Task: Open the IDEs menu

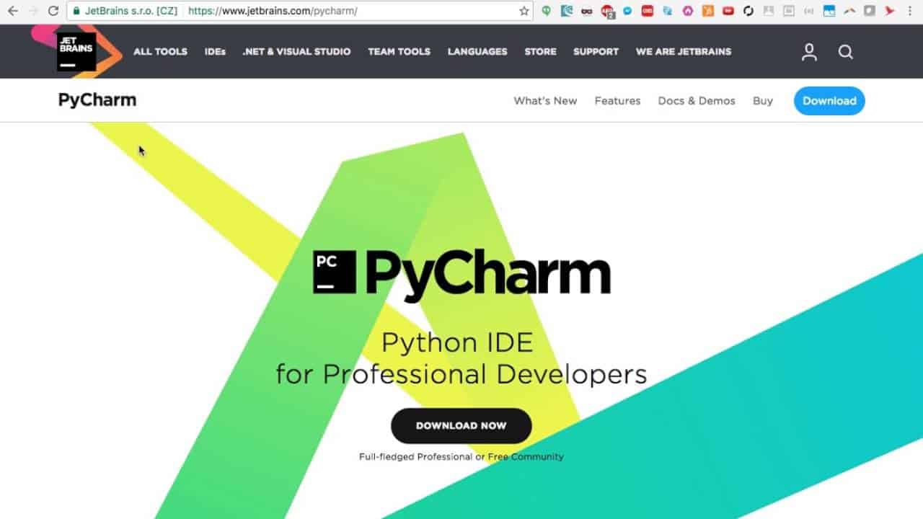Action: (x=215, y=52)
